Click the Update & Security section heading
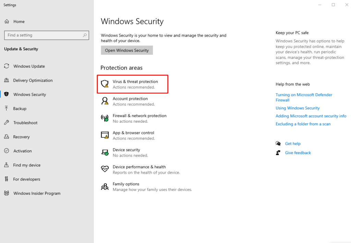The image size is (351, 243). click(x=21, y=49)
